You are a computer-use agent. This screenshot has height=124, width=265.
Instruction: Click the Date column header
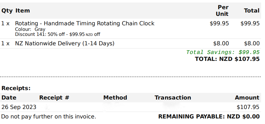pos(9,98)
